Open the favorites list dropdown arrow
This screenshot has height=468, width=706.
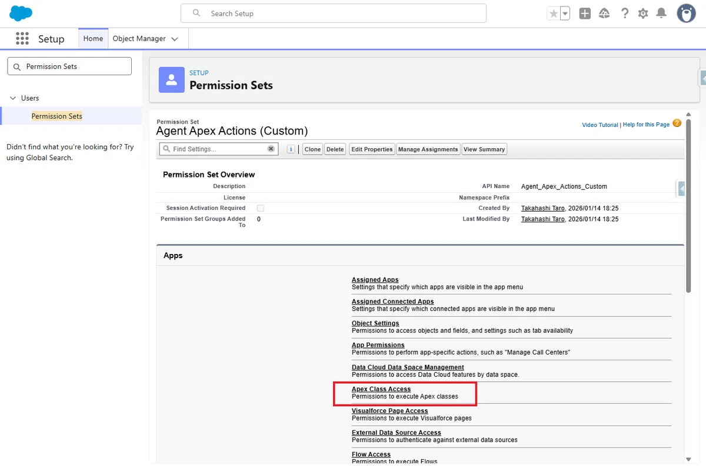point(565,14)
